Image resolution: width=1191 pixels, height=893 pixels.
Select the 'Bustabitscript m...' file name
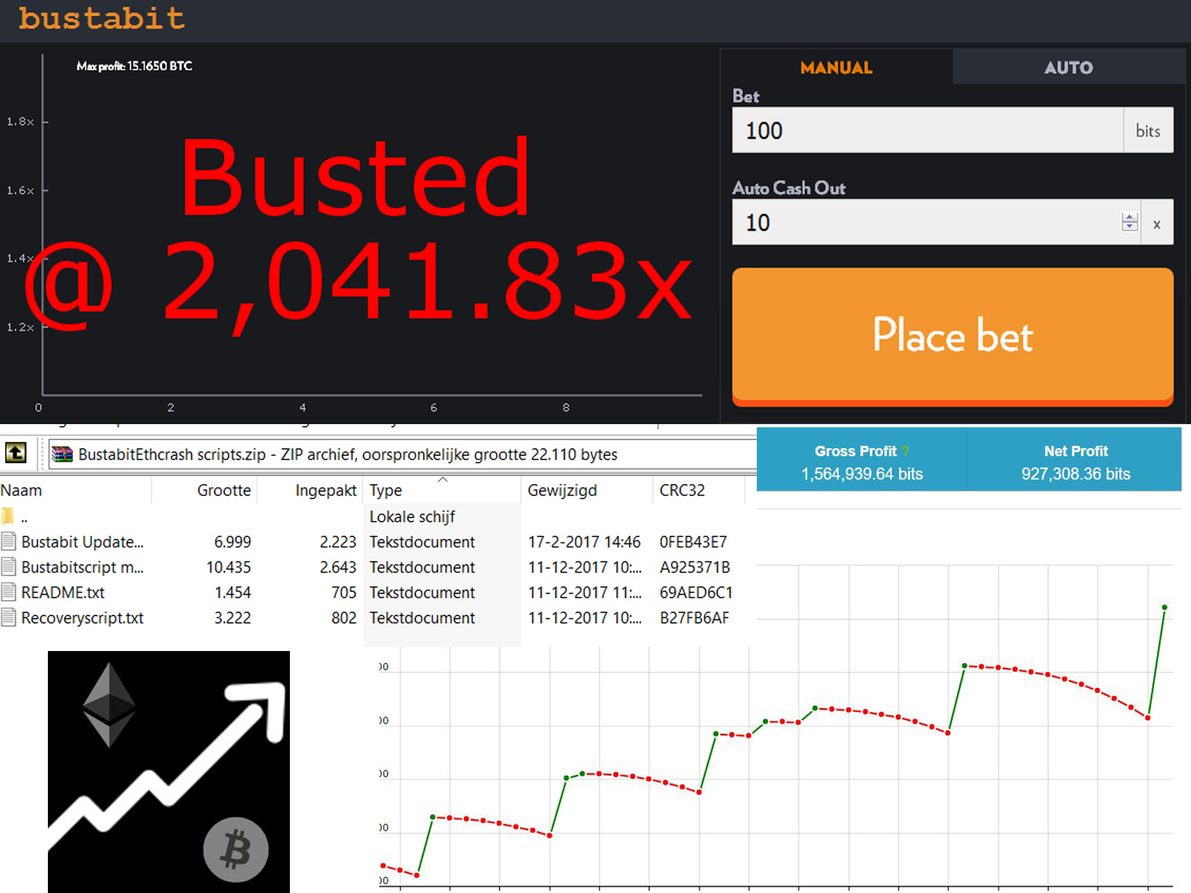coord(83,567)
